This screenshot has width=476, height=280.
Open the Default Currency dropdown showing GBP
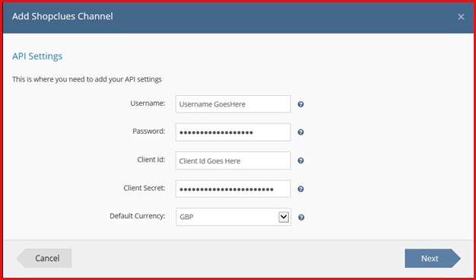tap(233, 217)
